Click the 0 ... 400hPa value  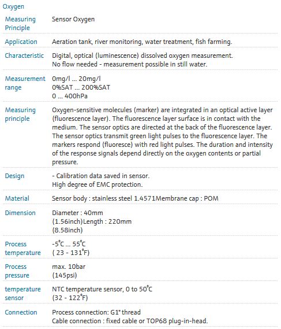pyautogui.click(x=70, y=96)
